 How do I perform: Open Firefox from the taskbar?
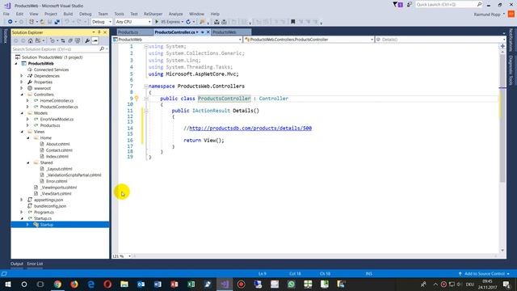click(74, 284)
